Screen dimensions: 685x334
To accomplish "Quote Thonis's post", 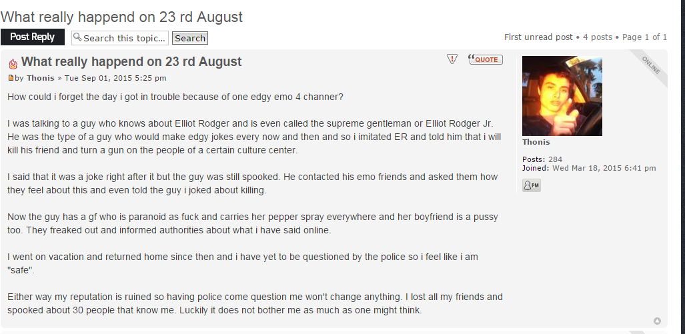I will (486, 59).
